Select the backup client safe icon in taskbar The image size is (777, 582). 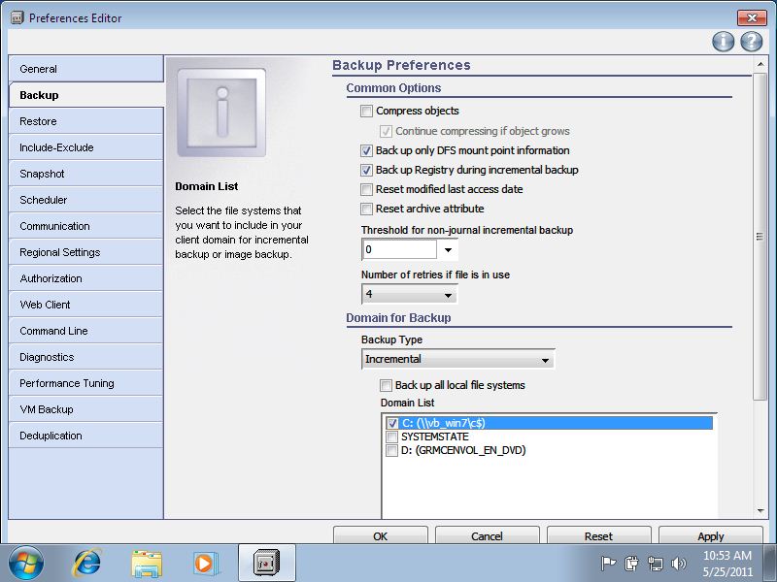[267, 564]
